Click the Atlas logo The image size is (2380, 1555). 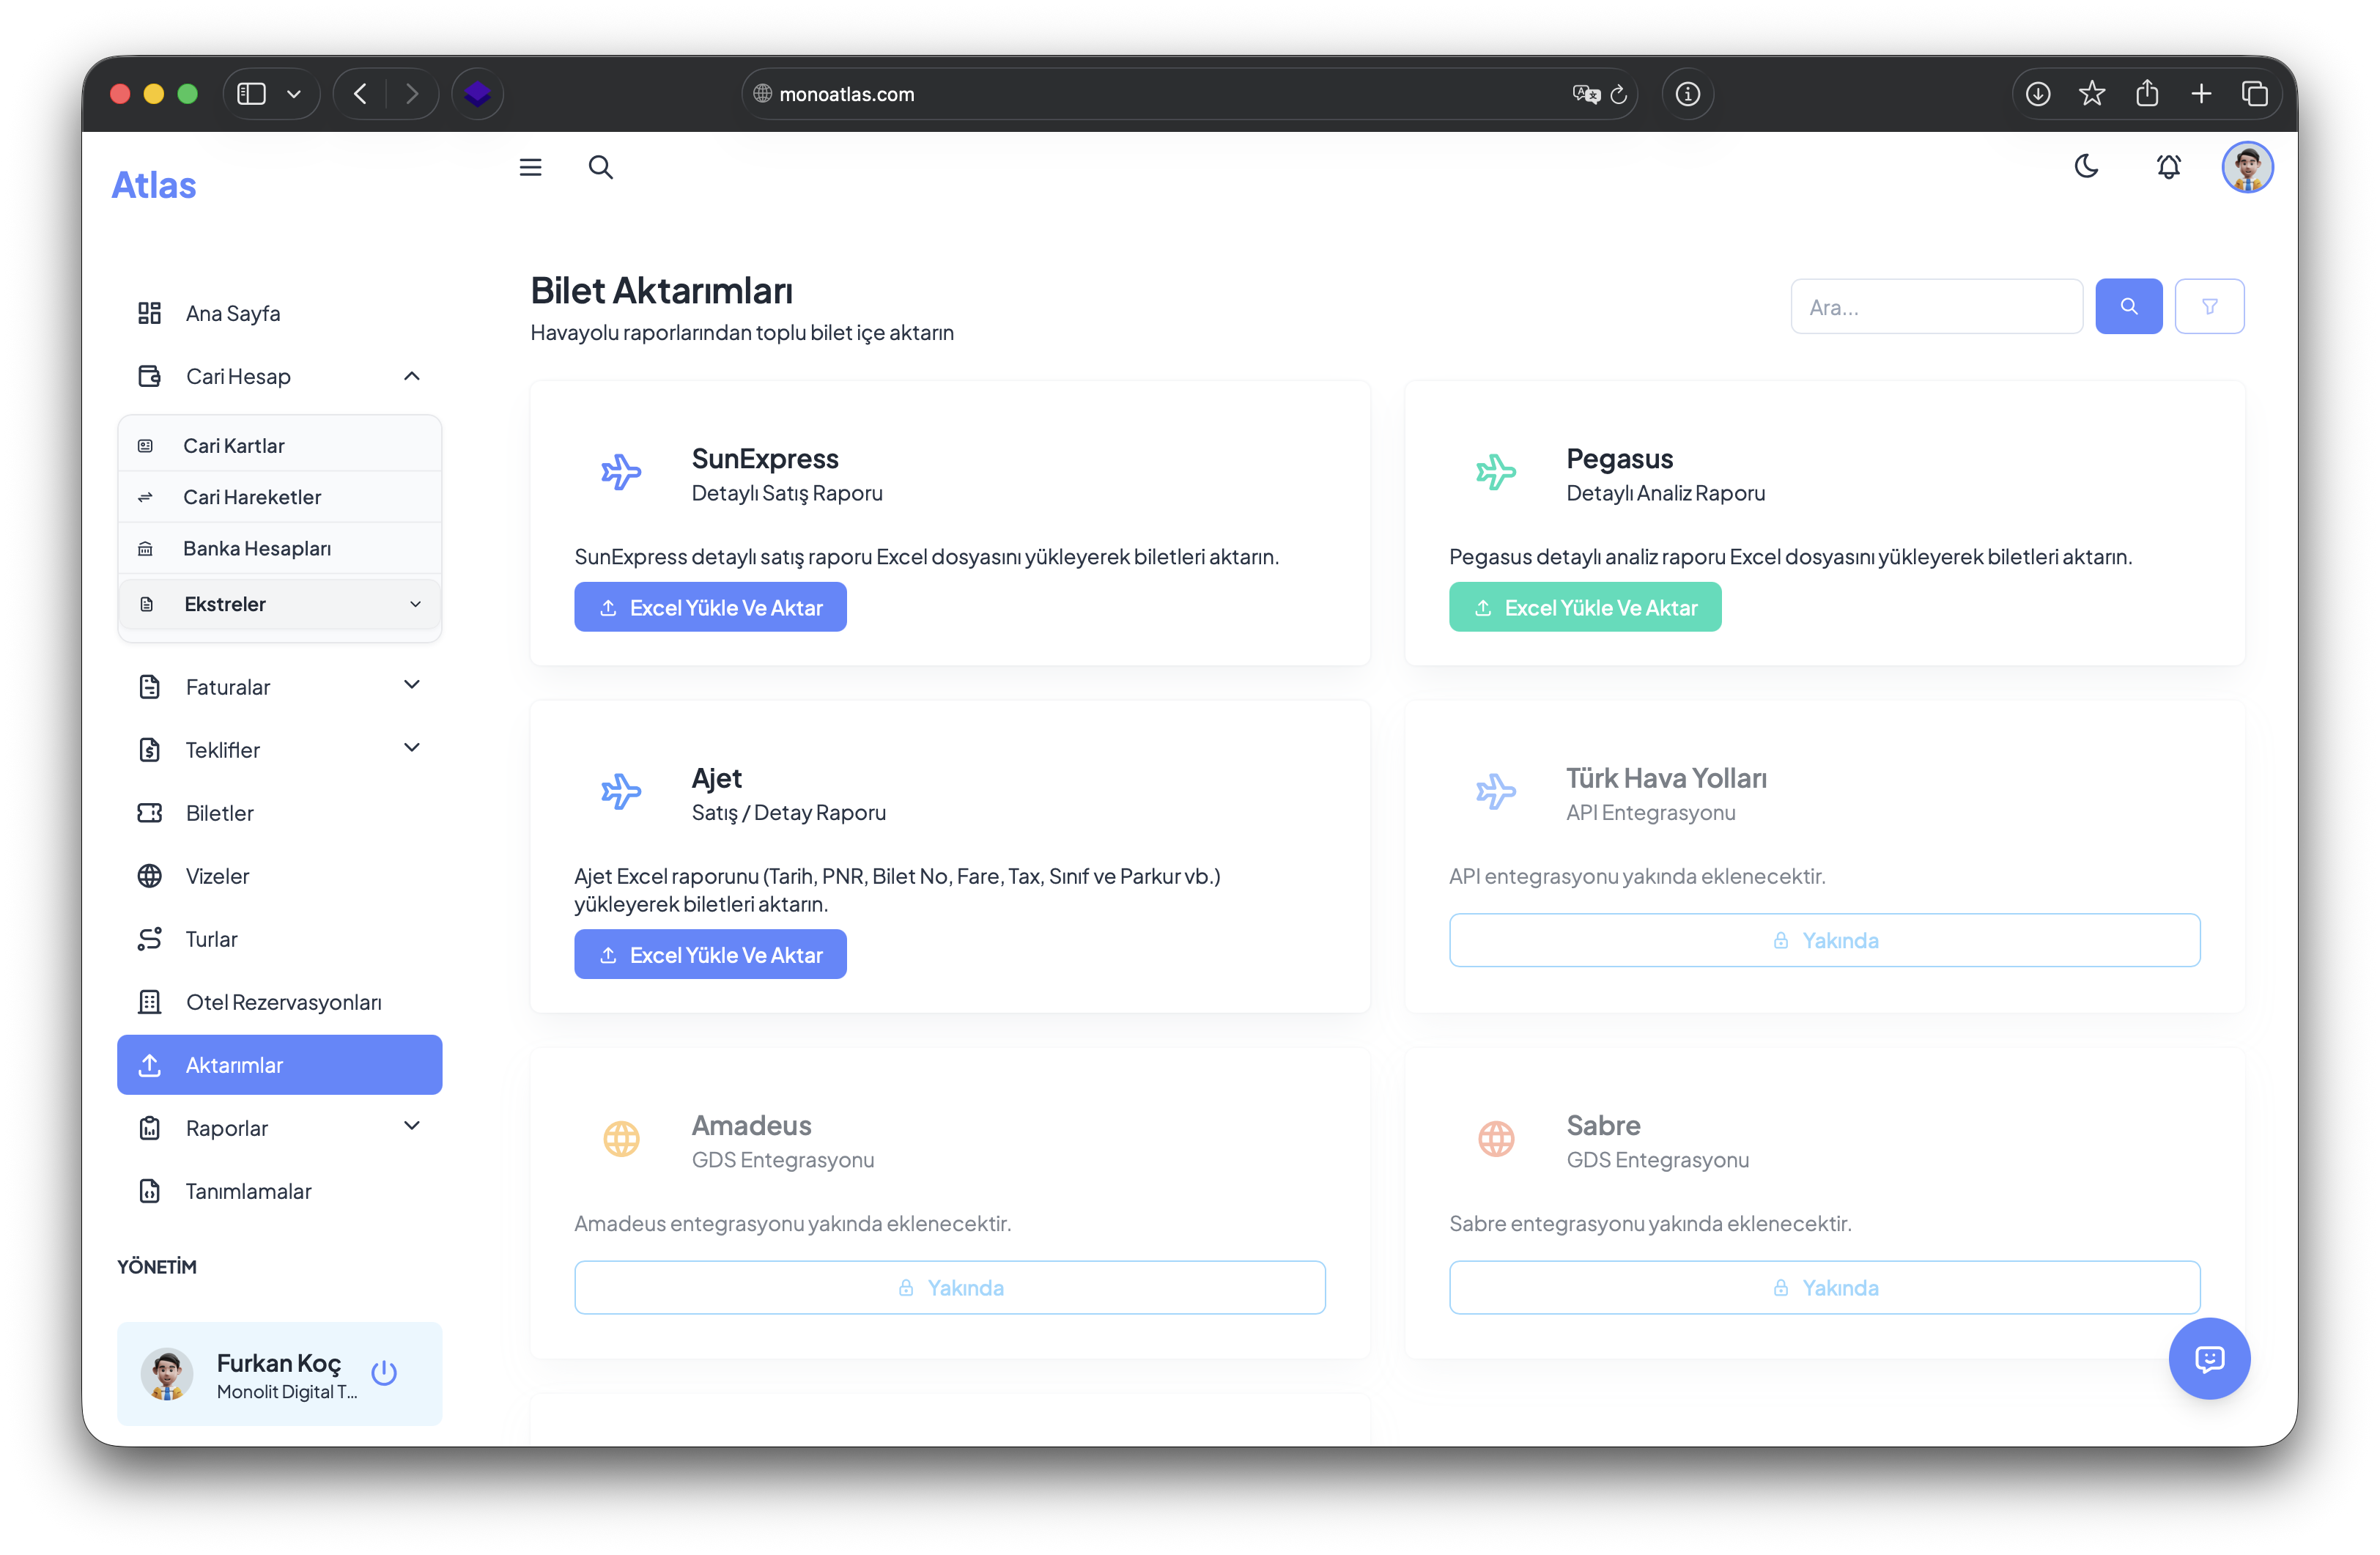pos(154,185)
